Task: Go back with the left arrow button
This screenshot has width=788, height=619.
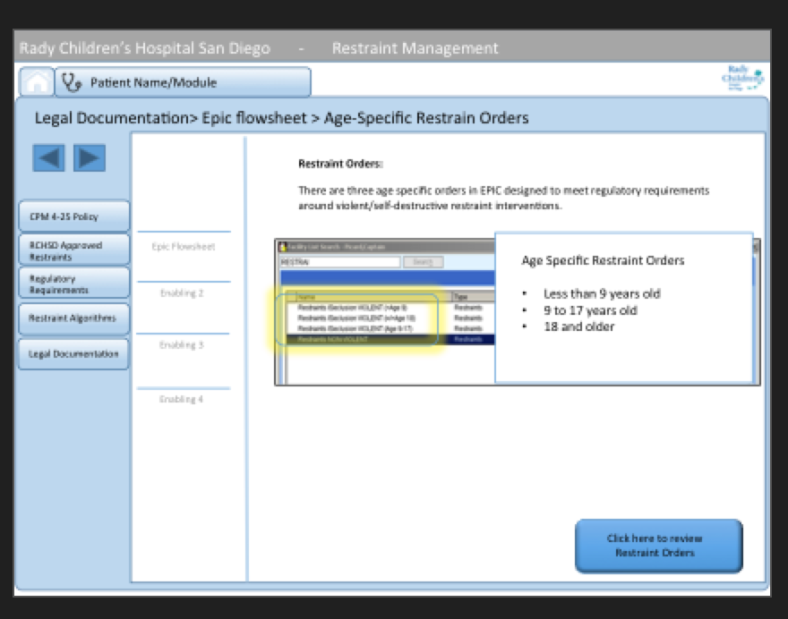Action: [48, 158]
